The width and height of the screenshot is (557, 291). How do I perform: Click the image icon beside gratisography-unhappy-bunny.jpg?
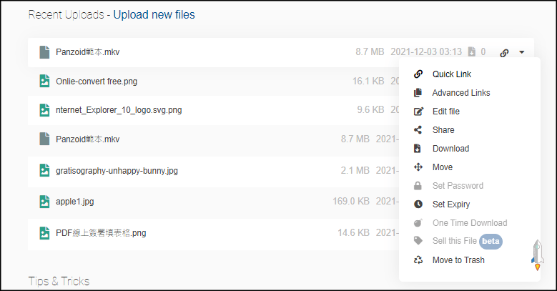pyautogui.click(x=44, y=170)
